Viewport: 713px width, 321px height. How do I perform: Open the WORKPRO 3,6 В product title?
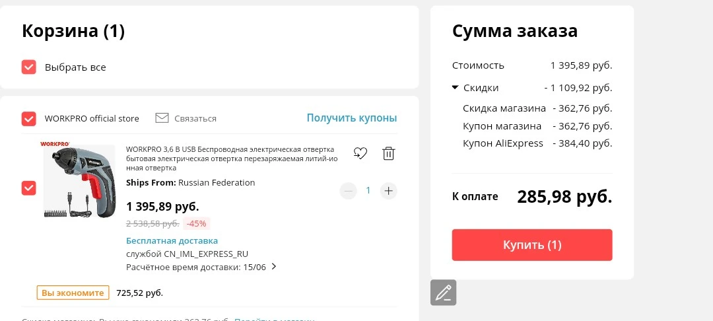point(232,159)
